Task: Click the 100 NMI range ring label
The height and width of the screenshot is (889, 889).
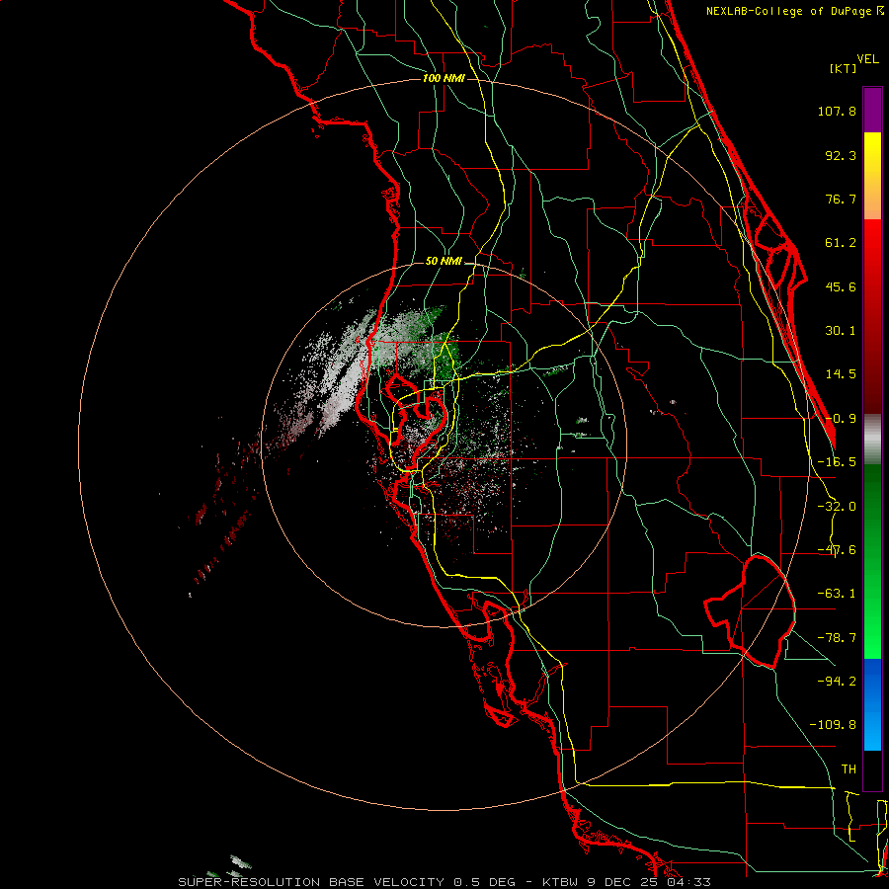Action: tap(444, 78)
